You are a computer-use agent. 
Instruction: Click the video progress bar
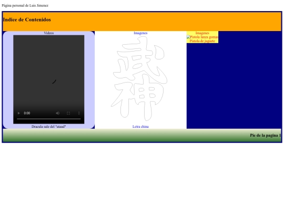pyautogui.click(x=49, y=119)
